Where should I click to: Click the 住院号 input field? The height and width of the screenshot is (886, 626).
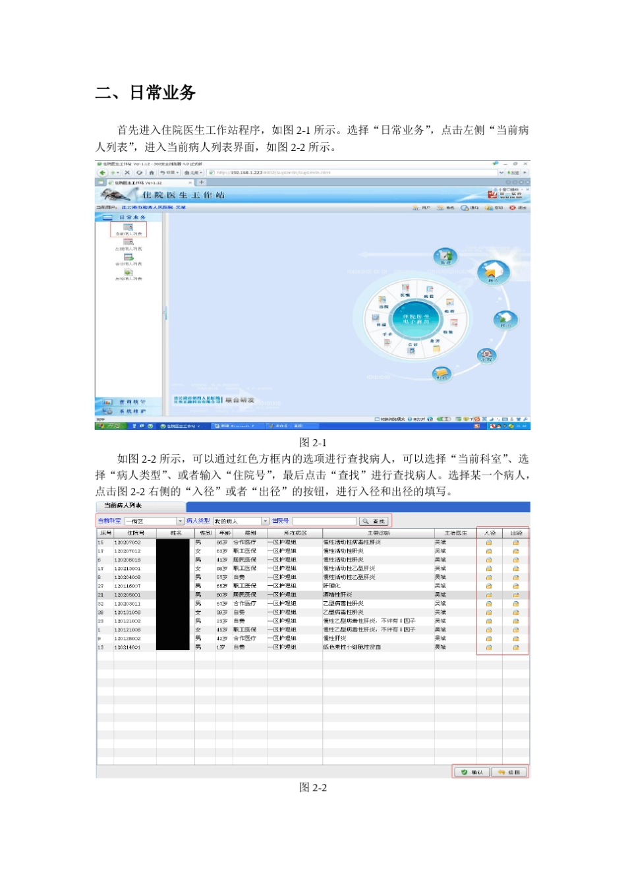click(324, 521)
